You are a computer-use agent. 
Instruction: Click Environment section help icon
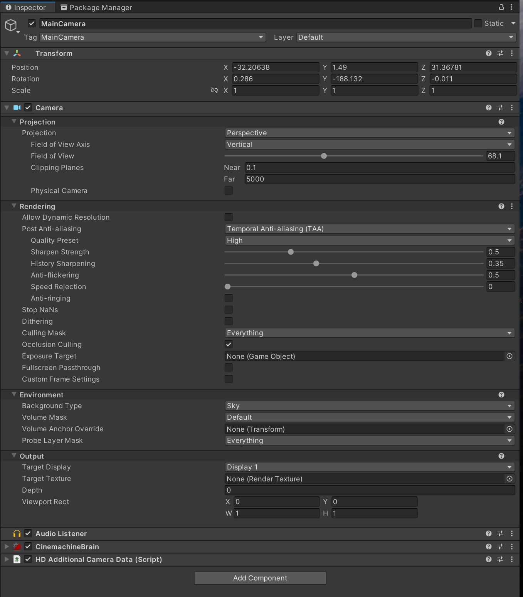[501, 395]
